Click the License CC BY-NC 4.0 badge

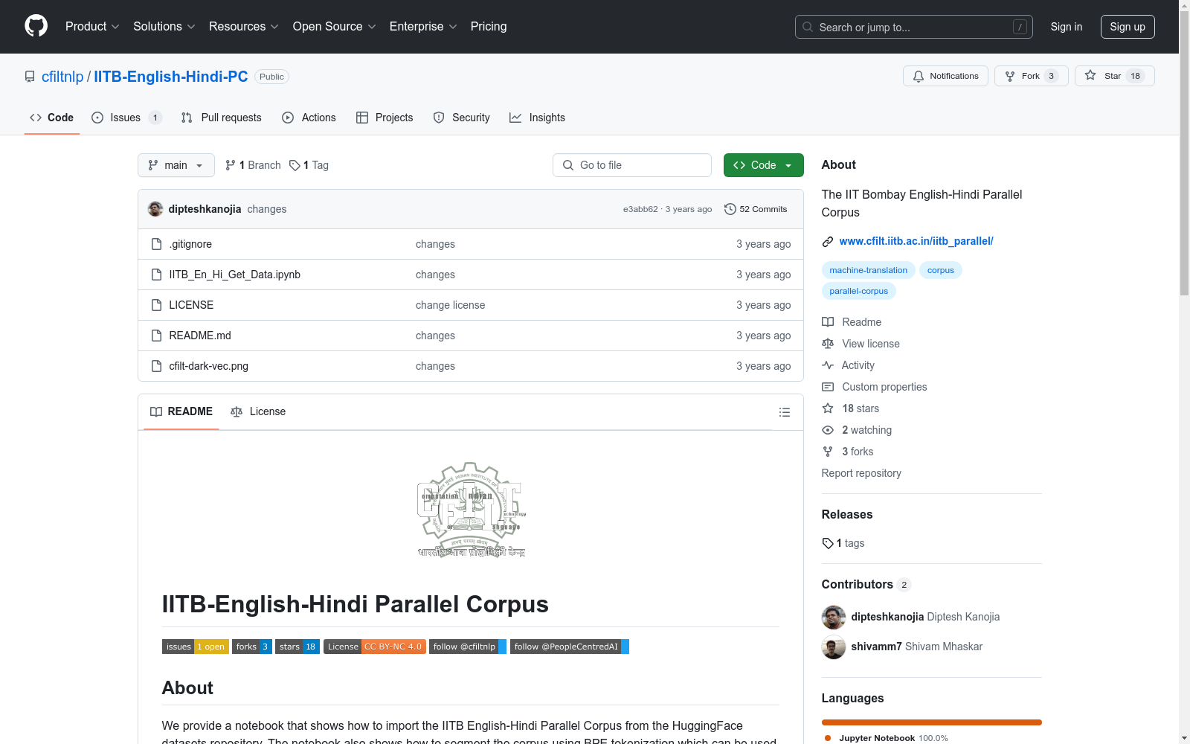pos(374,647)
